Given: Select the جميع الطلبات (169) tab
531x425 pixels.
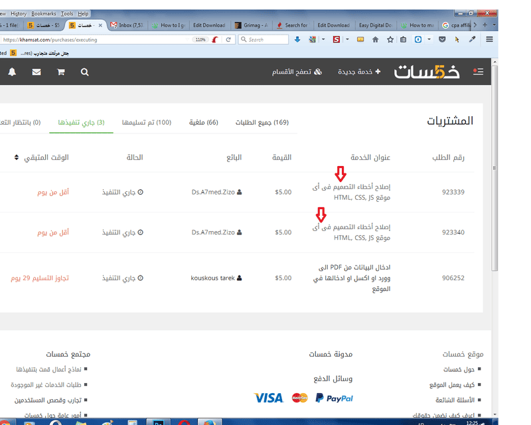Looking at the screenshot, I should tap(262, 122).
